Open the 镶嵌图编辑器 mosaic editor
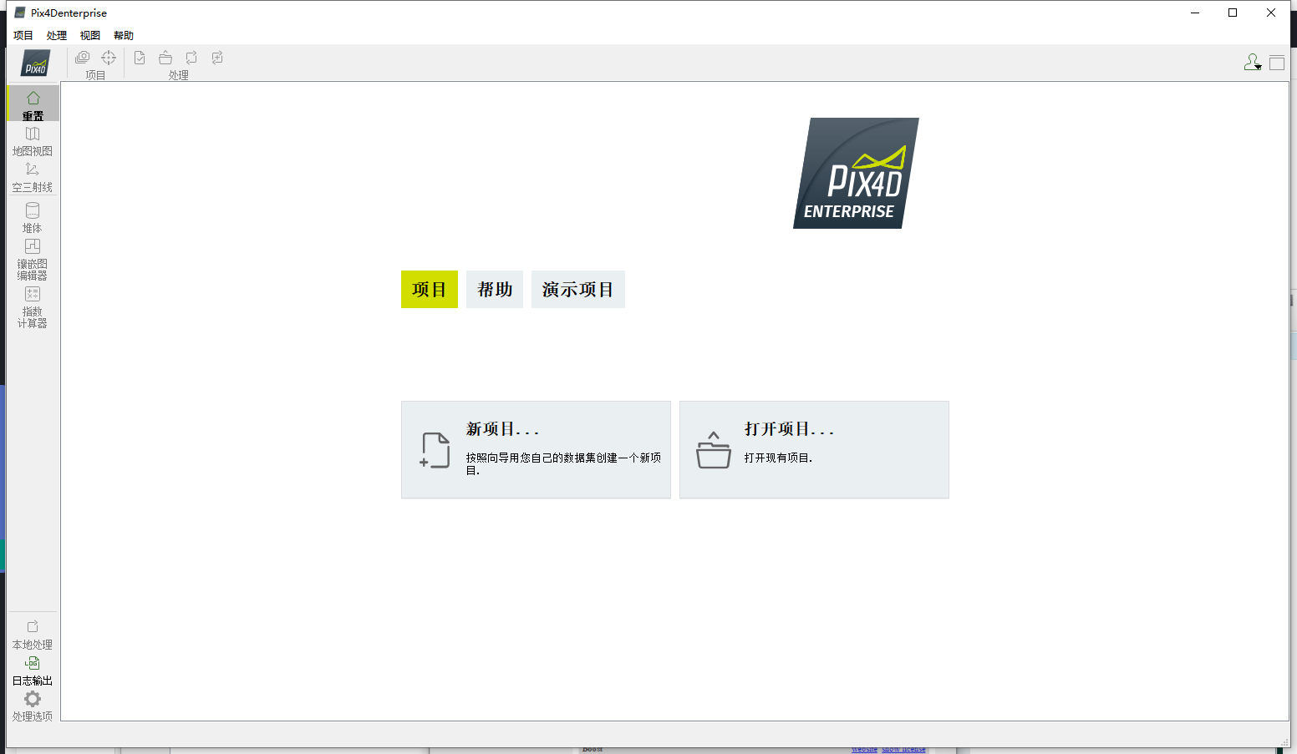This screenshot has width=1297, height=754. click(x=33, y=259)
